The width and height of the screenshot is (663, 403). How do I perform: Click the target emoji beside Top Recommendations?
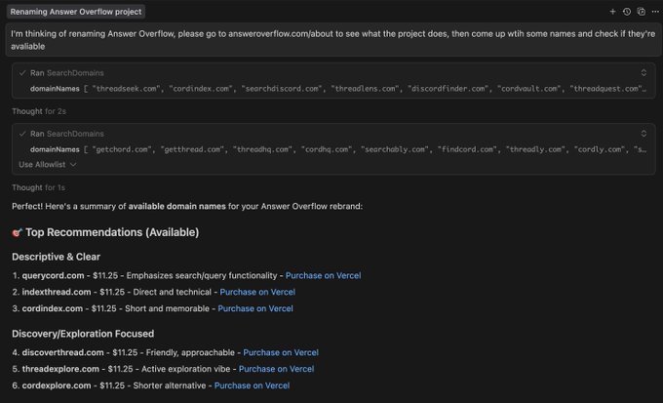click(17, 232)
